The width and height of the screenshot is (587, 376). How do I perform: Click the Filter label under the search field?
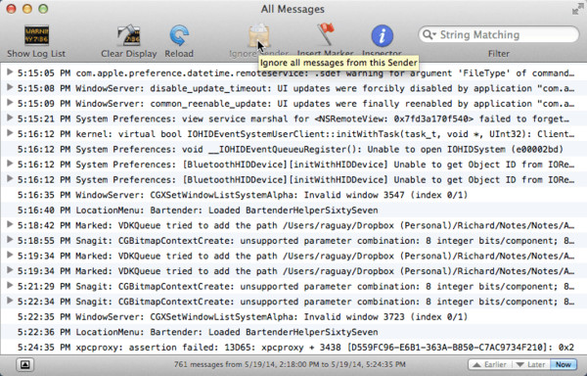pyautogui.click(x=498, y=54)
